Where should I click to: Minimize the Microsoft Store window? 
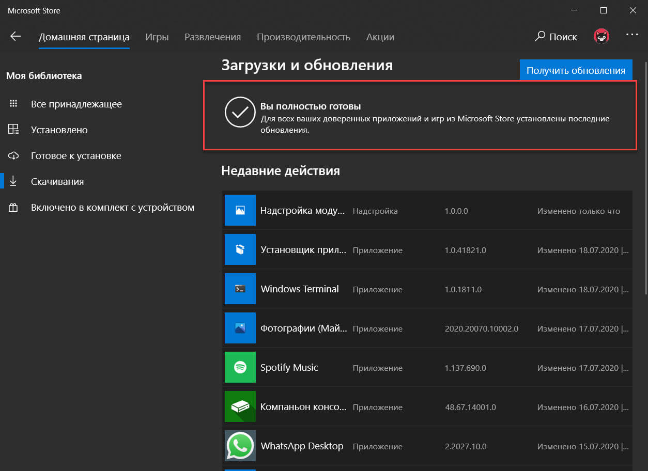tap(575, 10)
